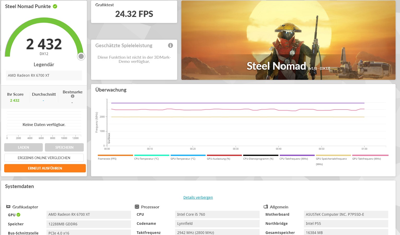Screen dimensions: 400x235
Task: Click the Taktfrequenz value 2942 MHz (2800 MHz)
Action: tap(217, 232)
